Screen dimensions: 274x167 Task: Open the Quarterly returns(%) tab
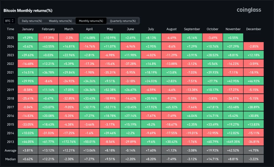point(123,21)
